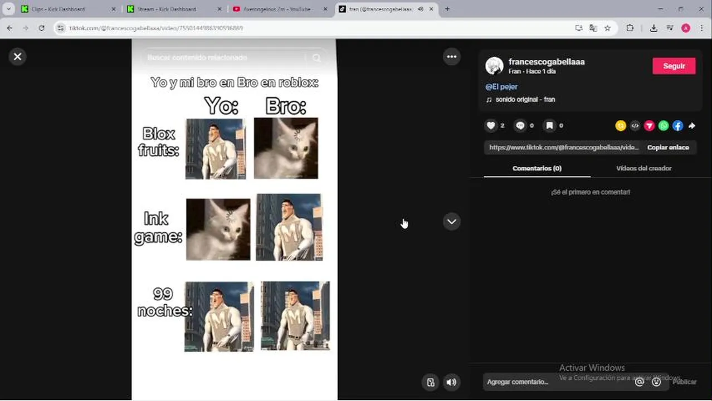Share video to WhatsApp
712x401 pixels.
(663, 126)
